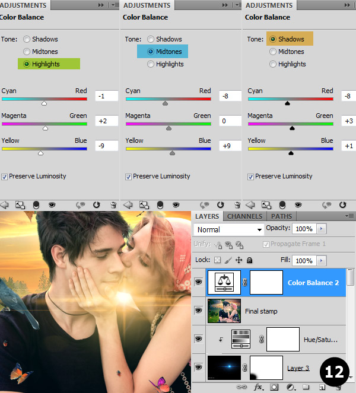Select the Shadows tone in left panel
The width and height of the screenshot is (356, 393).
27,39
